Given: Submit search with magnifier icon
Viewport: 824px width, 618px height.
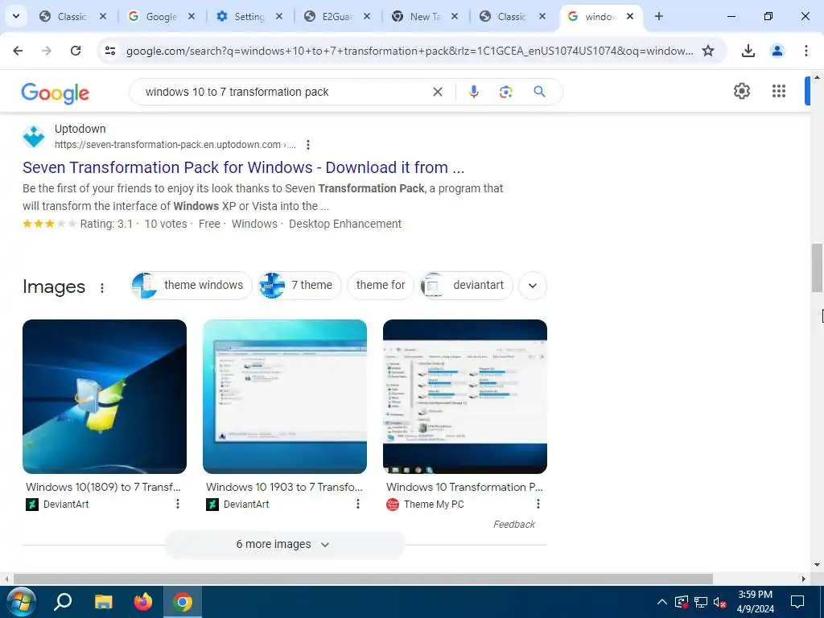Looking at the screenshot, I should click(x=539, y=92).
